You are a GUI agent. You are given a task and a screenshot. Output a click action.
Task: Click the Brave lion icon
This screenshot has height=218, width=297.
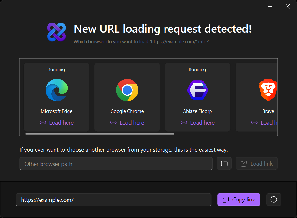point(268,90)
